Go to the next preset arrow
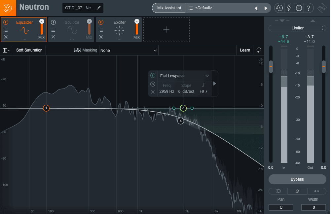The image size is (331, 214). coord(266,8)
